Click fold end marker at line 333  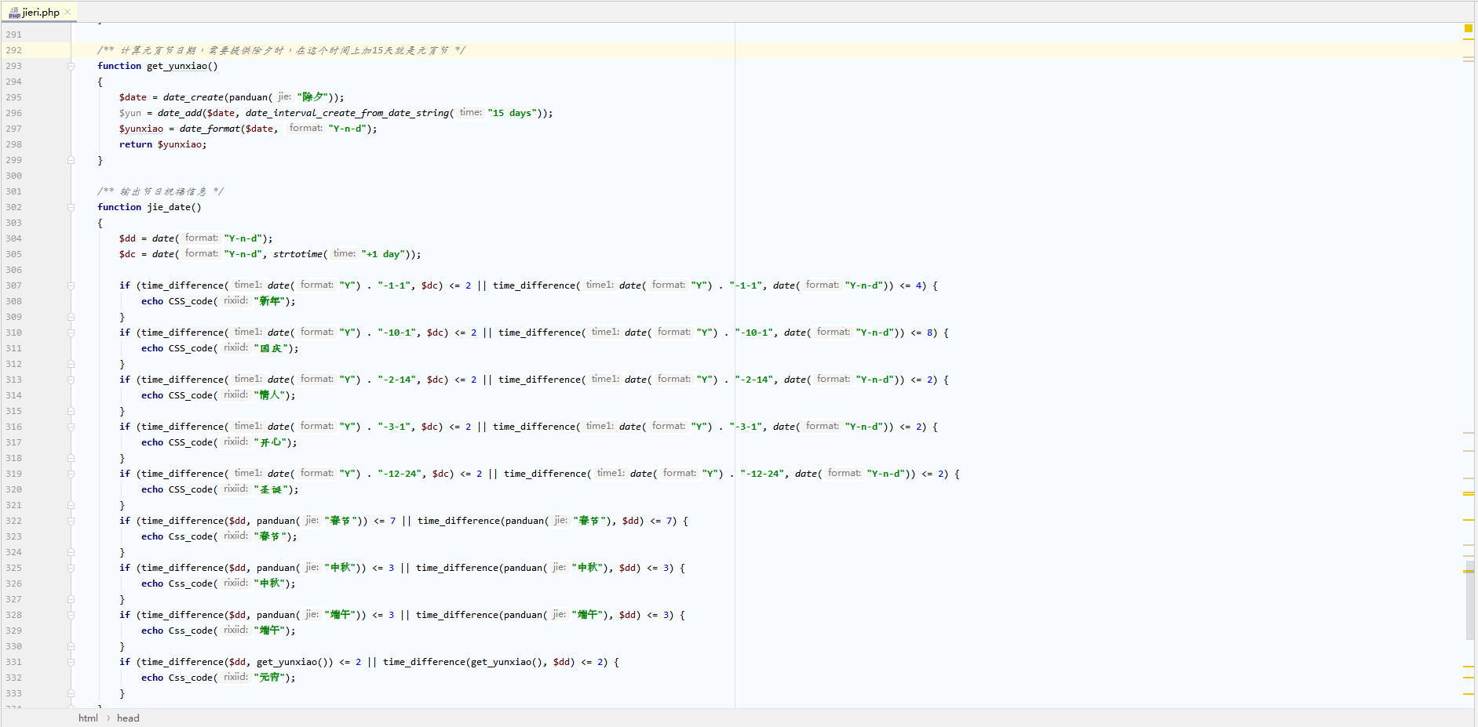tap(71, 693)
